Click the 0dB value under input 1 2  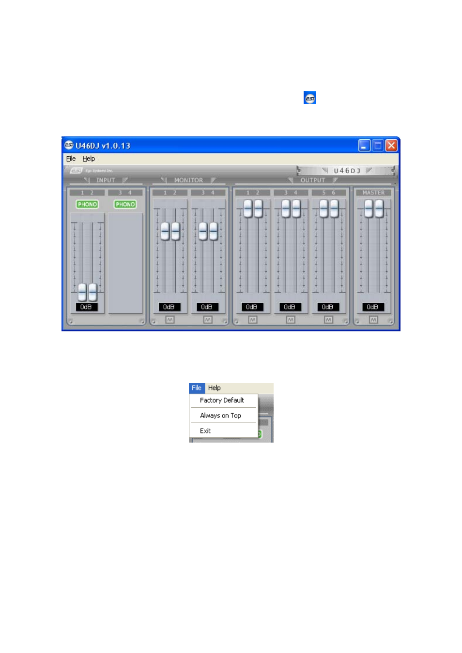coord(87,307)
